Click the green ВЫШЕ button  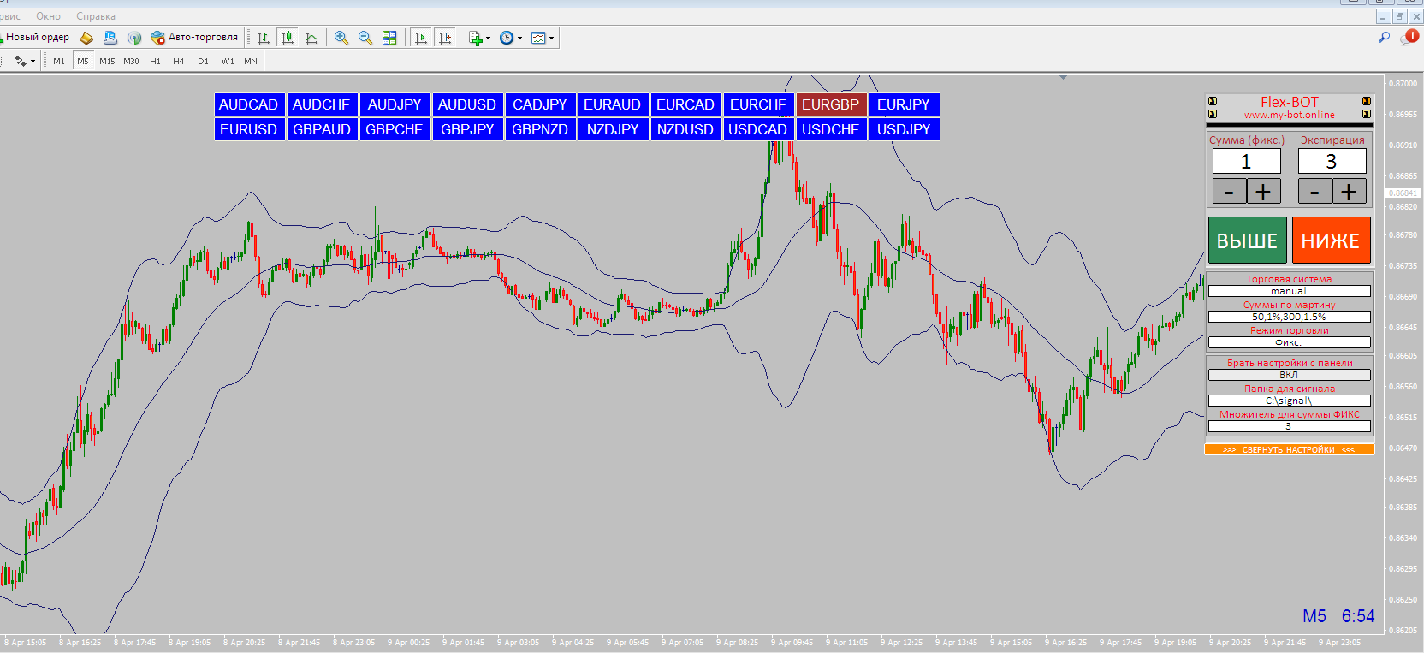click(1247, 240)
